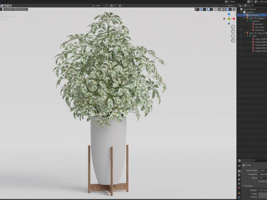This screenshot has width=267, height=200.
Task: Toggle X-ray mode
Action: point(215,9)
